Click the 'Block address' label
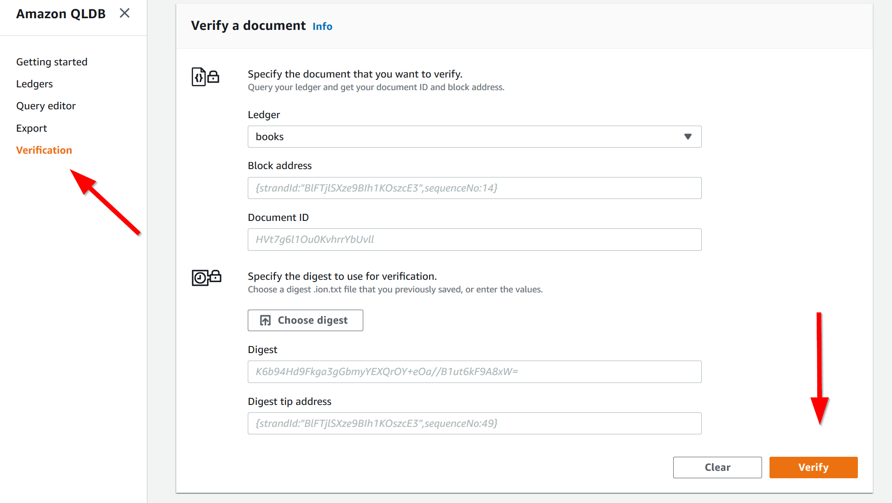Image resolution: width=892 pixels, height=503 pixels. click(280, 166)
